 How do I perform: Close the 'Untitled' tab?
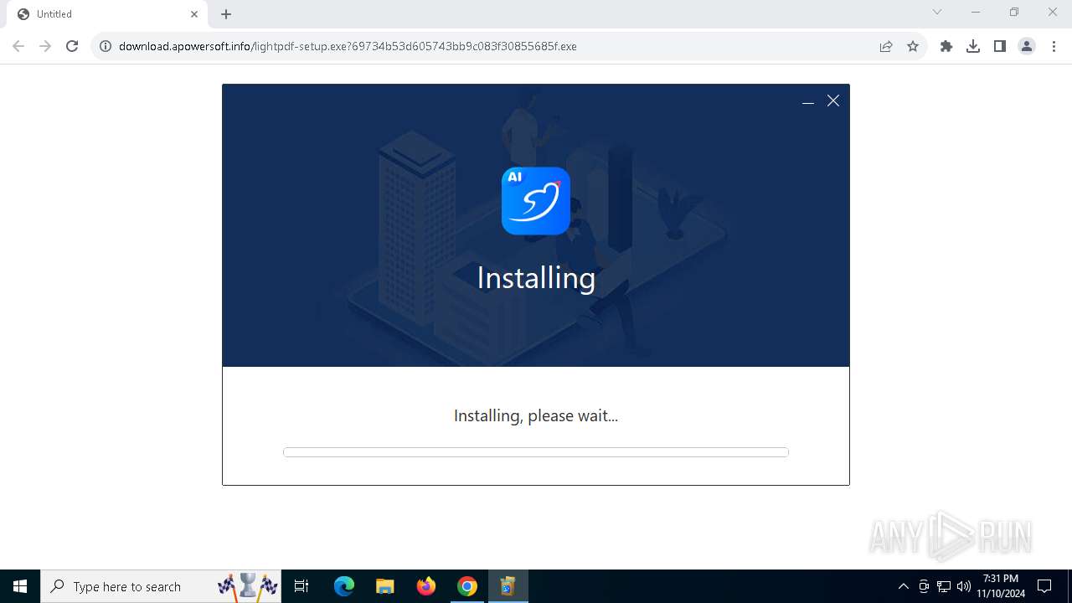click(194, 14)
